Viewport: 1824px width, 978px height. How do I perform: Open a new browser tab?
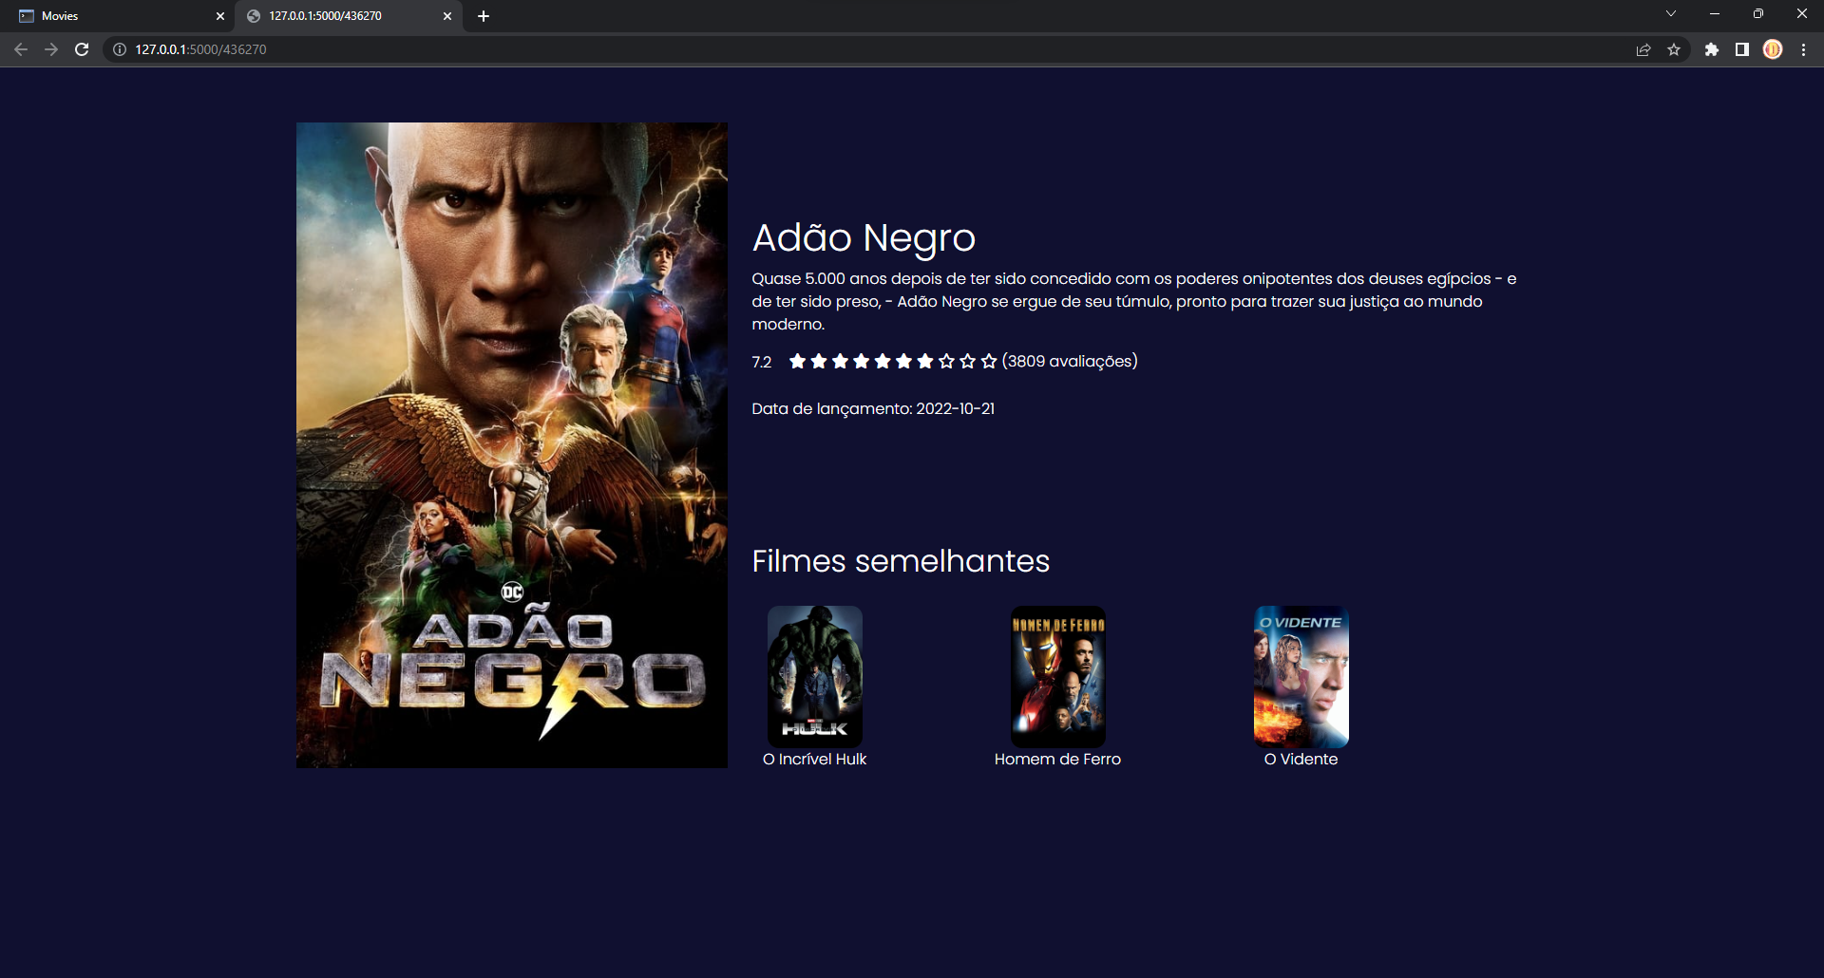tap(484, 16)
